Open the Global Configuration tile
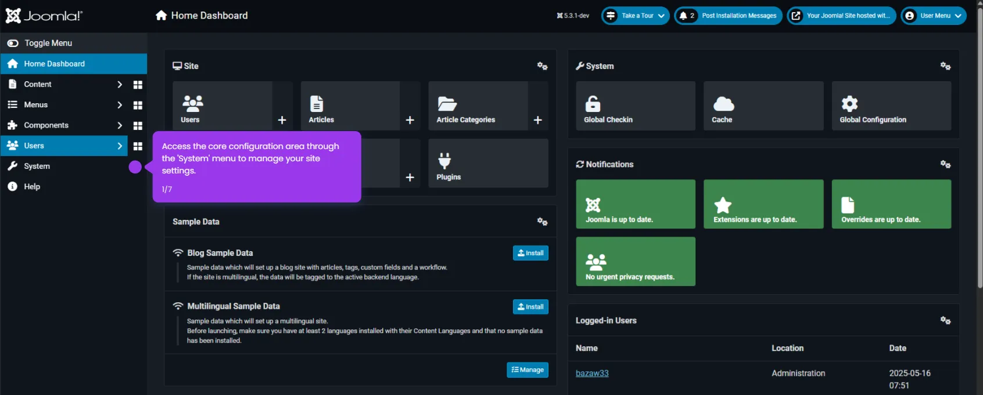The height and width of the screenshot is (395, 983). point(891,106)
